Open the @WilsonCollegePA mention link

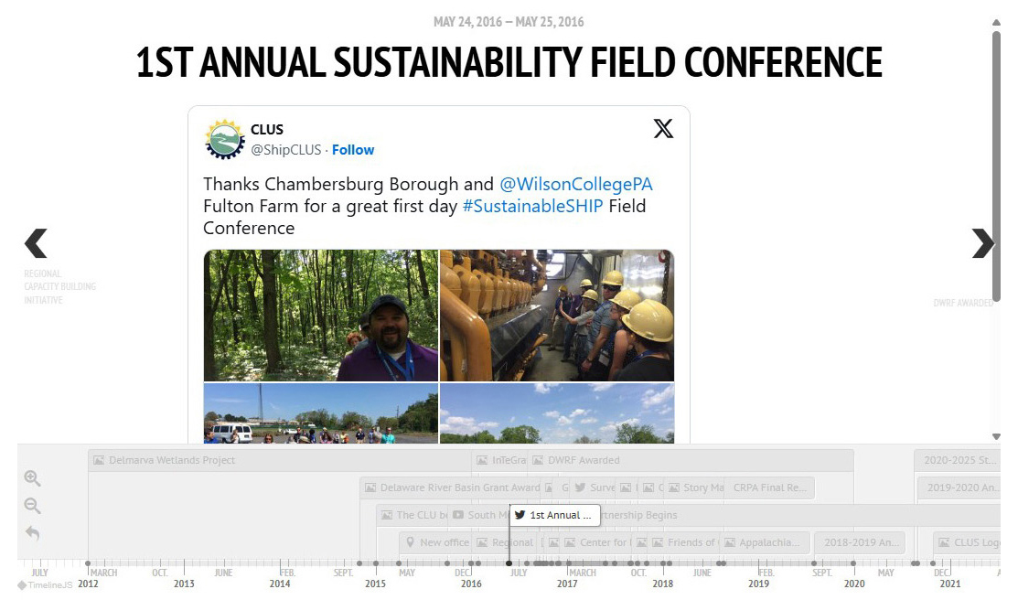point(576,185)
